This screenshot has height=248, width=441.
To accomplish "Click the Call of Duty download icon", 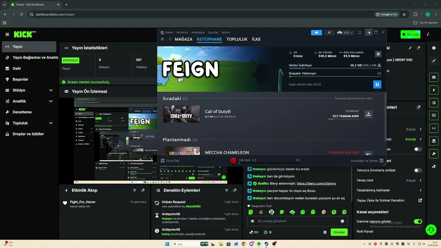I will click(x=368, y=114).
